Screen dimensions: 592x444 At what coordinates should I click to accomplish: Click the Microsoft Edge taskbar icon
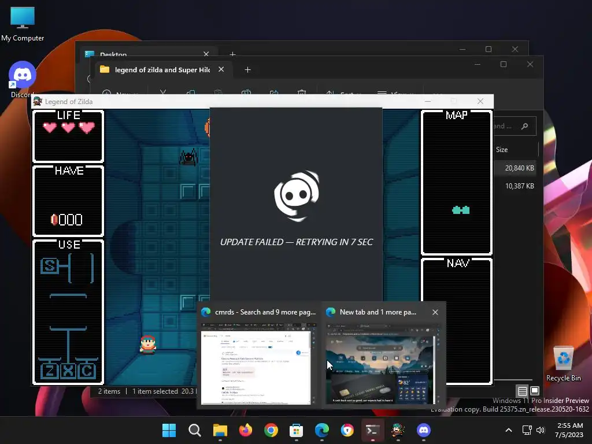[321, 430]
